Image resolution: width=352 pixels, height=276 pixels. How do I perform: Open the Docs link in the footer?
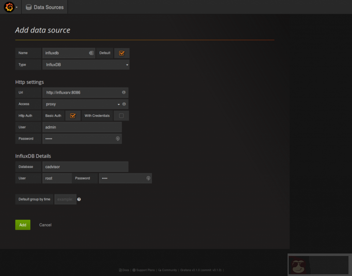coord(124,270)
